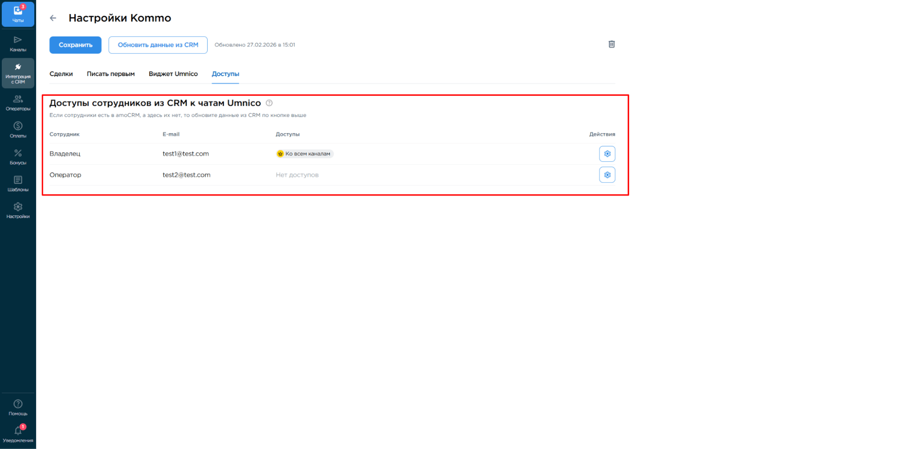This screenshot has width=901, height=449.
Task: Open Интеграция с CRM from the sidebar
Action: (x=18, y=72)
